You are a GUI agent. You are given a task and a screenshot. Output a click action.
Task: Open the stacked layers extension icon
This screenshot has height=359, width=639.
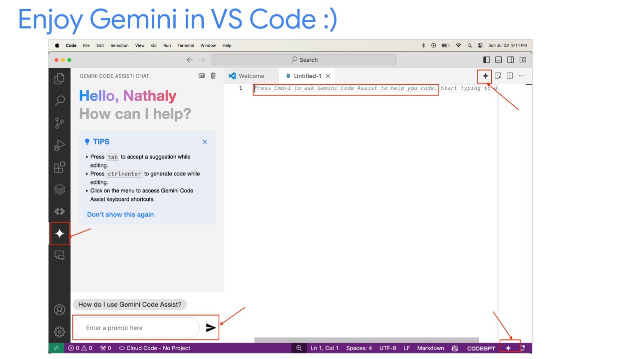[x=59, y=189]
